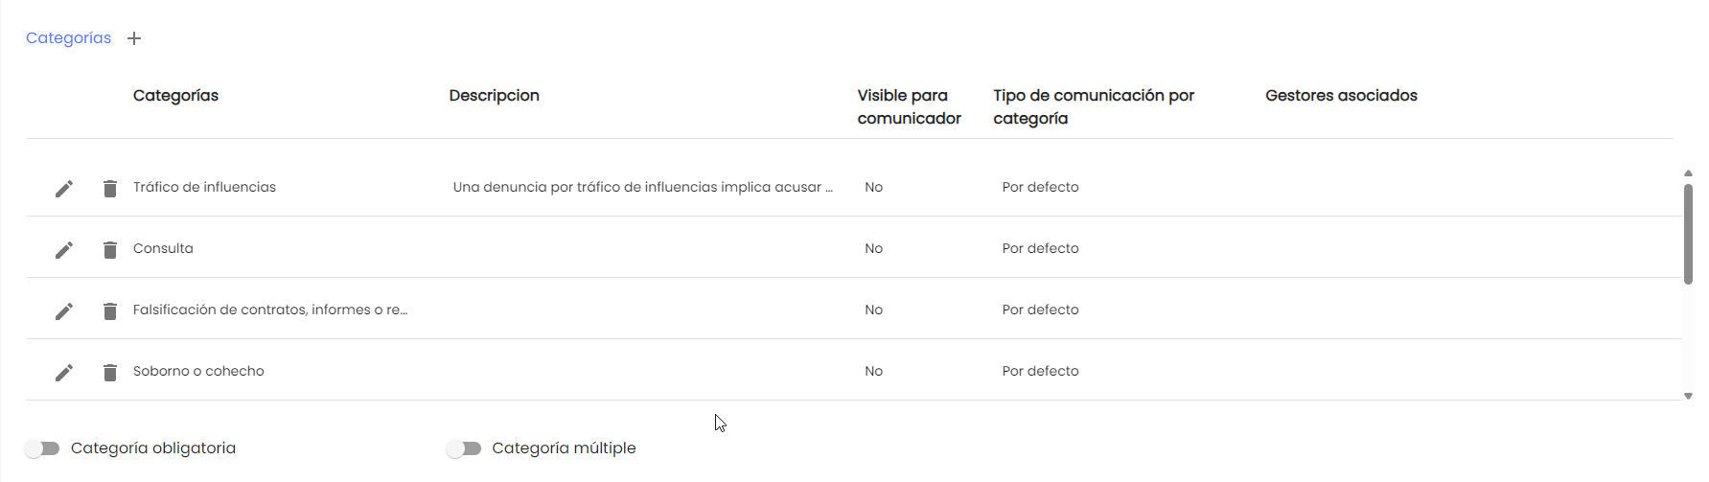Delete the Tráfico de influencias category

click(x=110, y=189)
